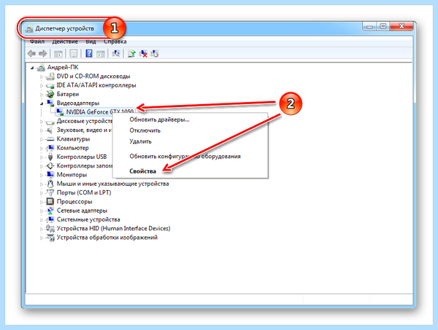Open the Properties toolbar icon
The height and width of the screenshot is (330, 438).
tap(74, 53)
